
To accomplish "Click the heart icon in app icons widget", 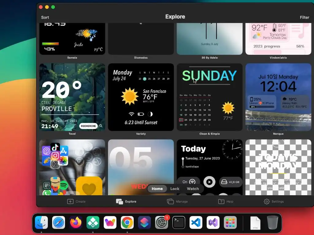I will coord(89,188).
